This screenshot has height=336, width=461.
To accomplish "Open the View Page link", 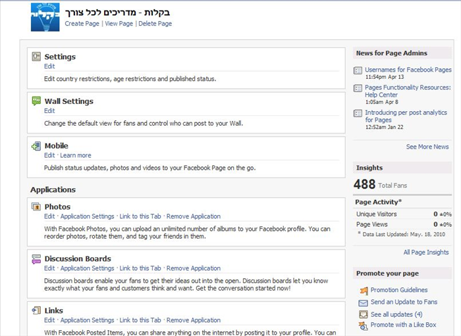I will (x=119, y=24).
